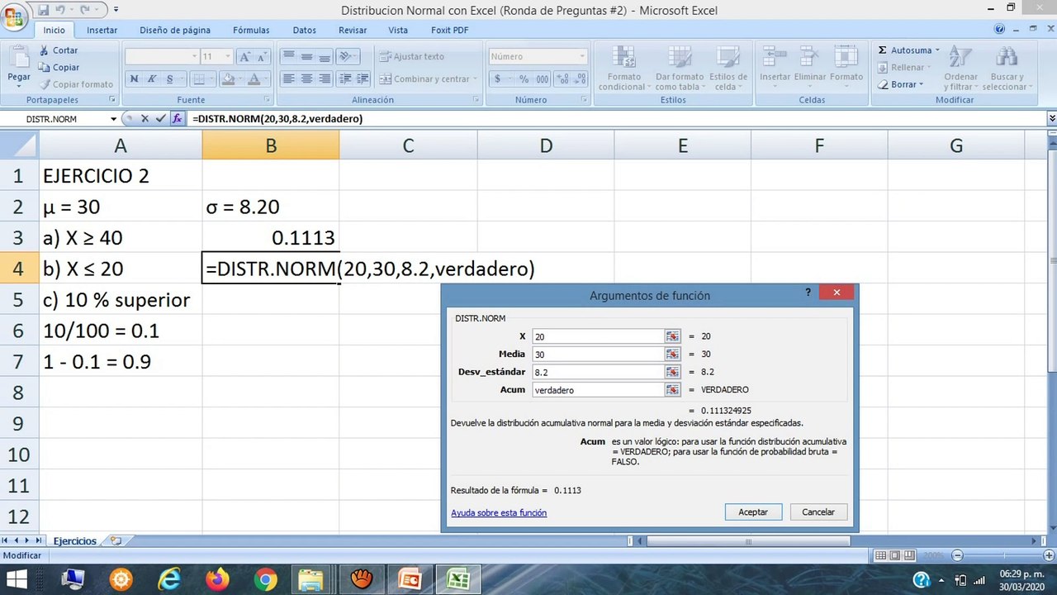
Task: Toggle Ajustar texto wrap text
Action: tap(412, 56)
